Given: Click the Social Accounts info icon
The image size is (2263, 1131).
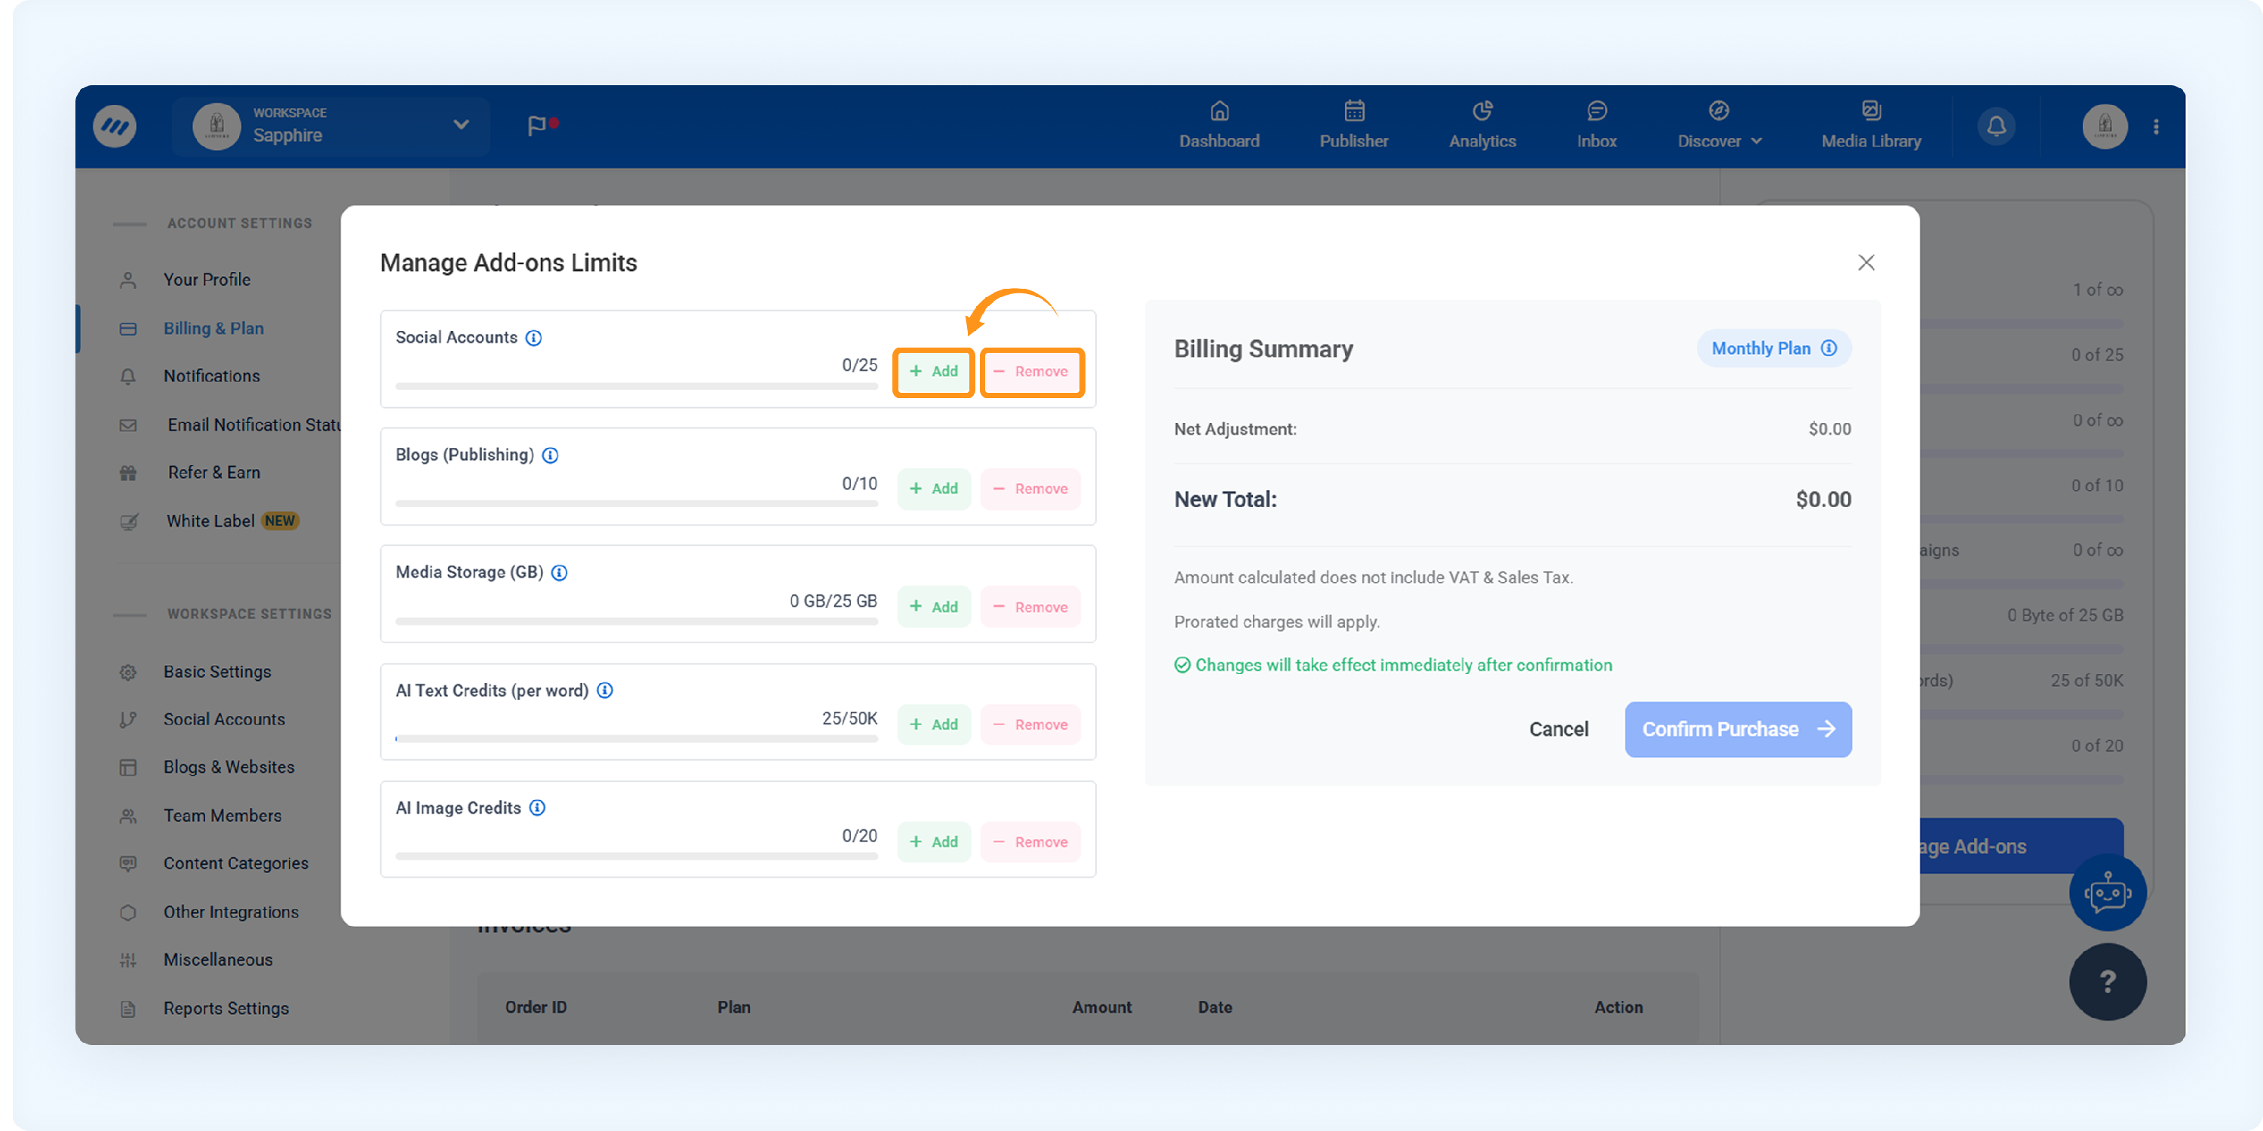Looking at the screenshot, I should pos(533,338).
